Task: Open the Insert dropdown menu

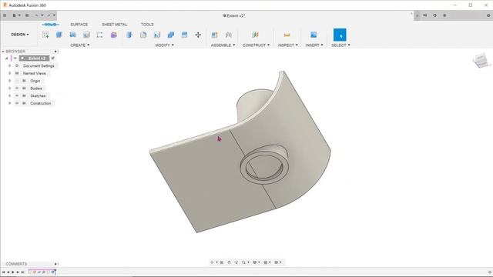Action: tap(314, 45)
